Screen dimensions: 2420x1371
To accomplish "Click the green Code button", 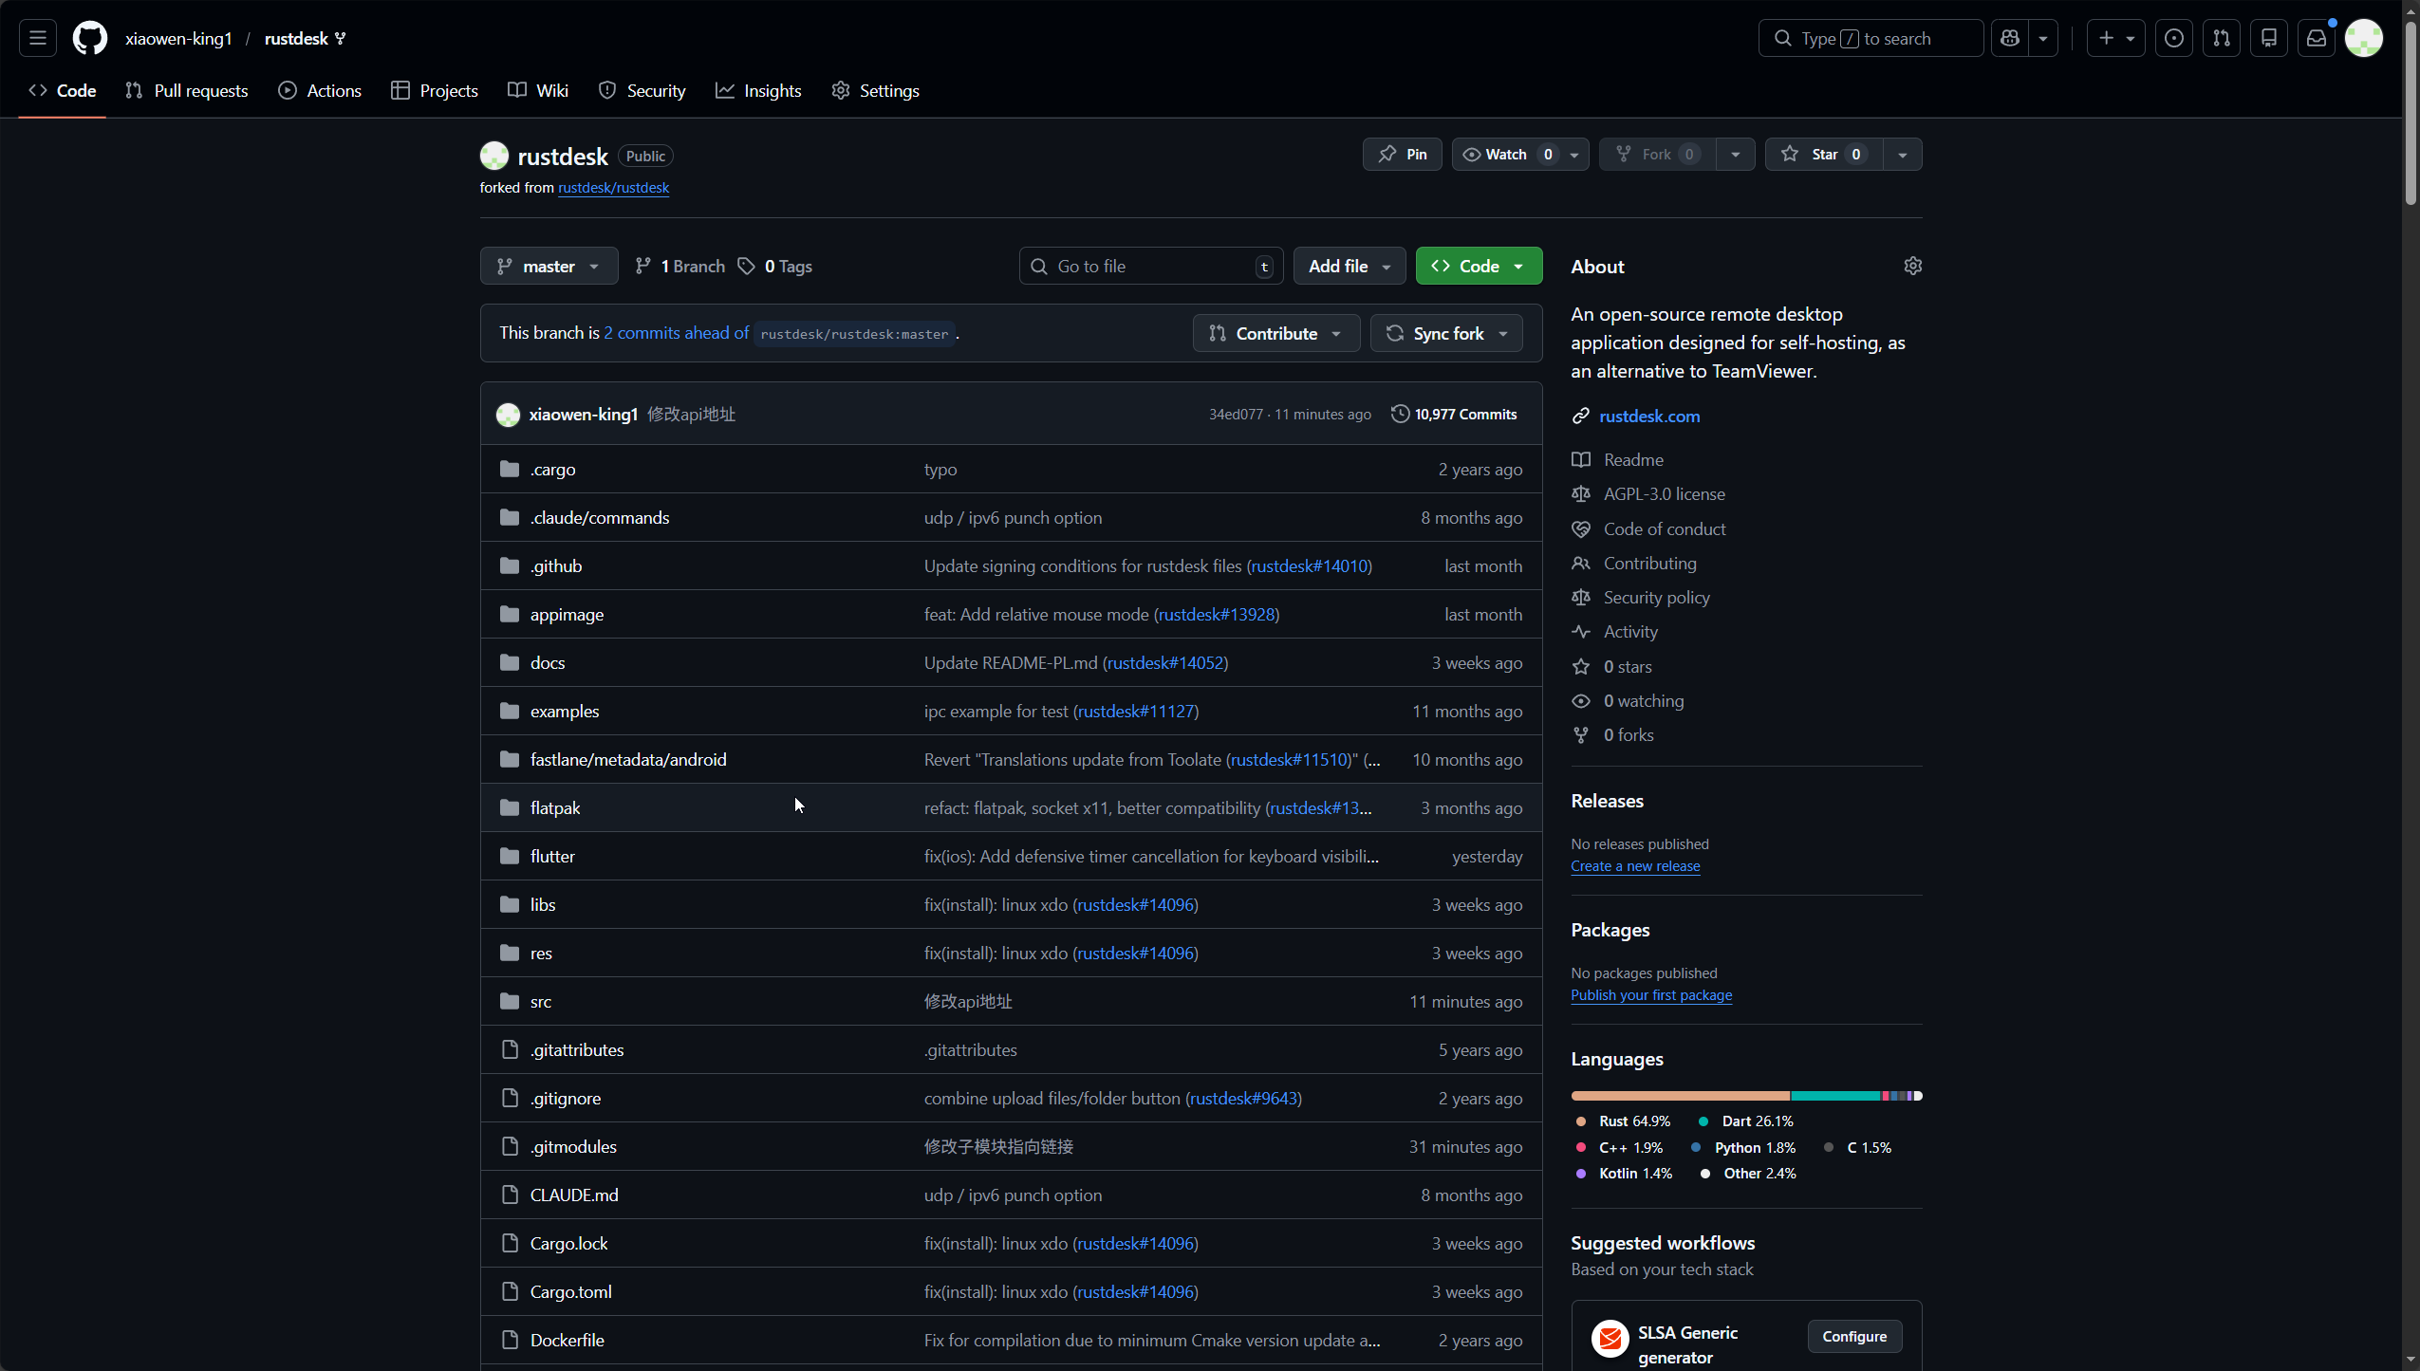I will [x=1478, y=267].
